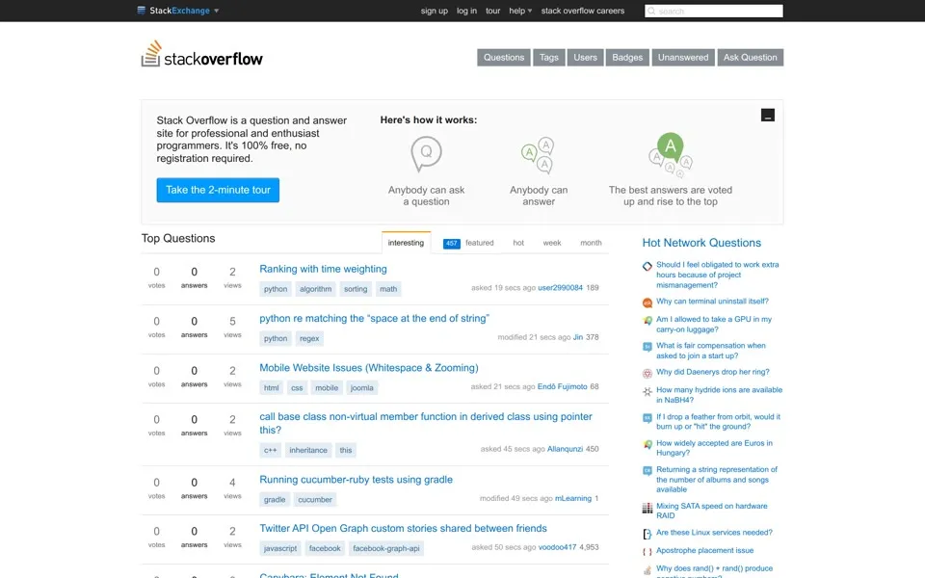Click site icon beside 'Mixing SATA speed on hardware RAID'
The width and height of the screenshot is (925, 578).
[647, 508]
